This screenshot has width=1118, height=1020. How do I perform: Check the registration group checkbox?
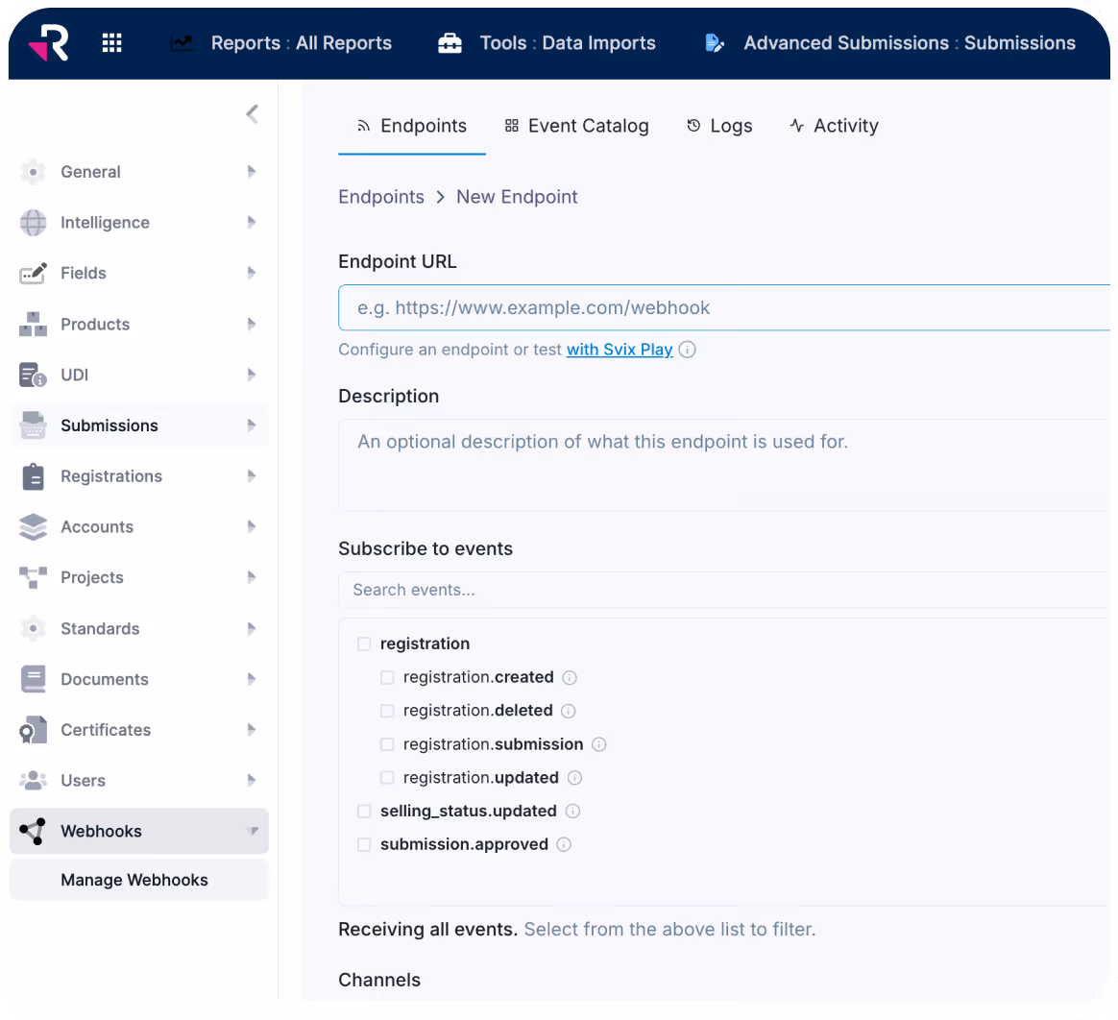364,644
